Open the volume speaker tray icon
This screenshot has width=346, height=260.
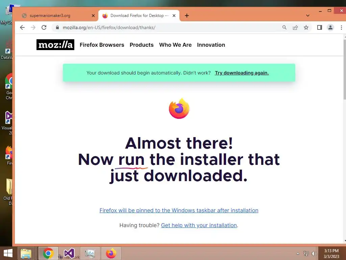pyautogui.click(x=314, y=253)
